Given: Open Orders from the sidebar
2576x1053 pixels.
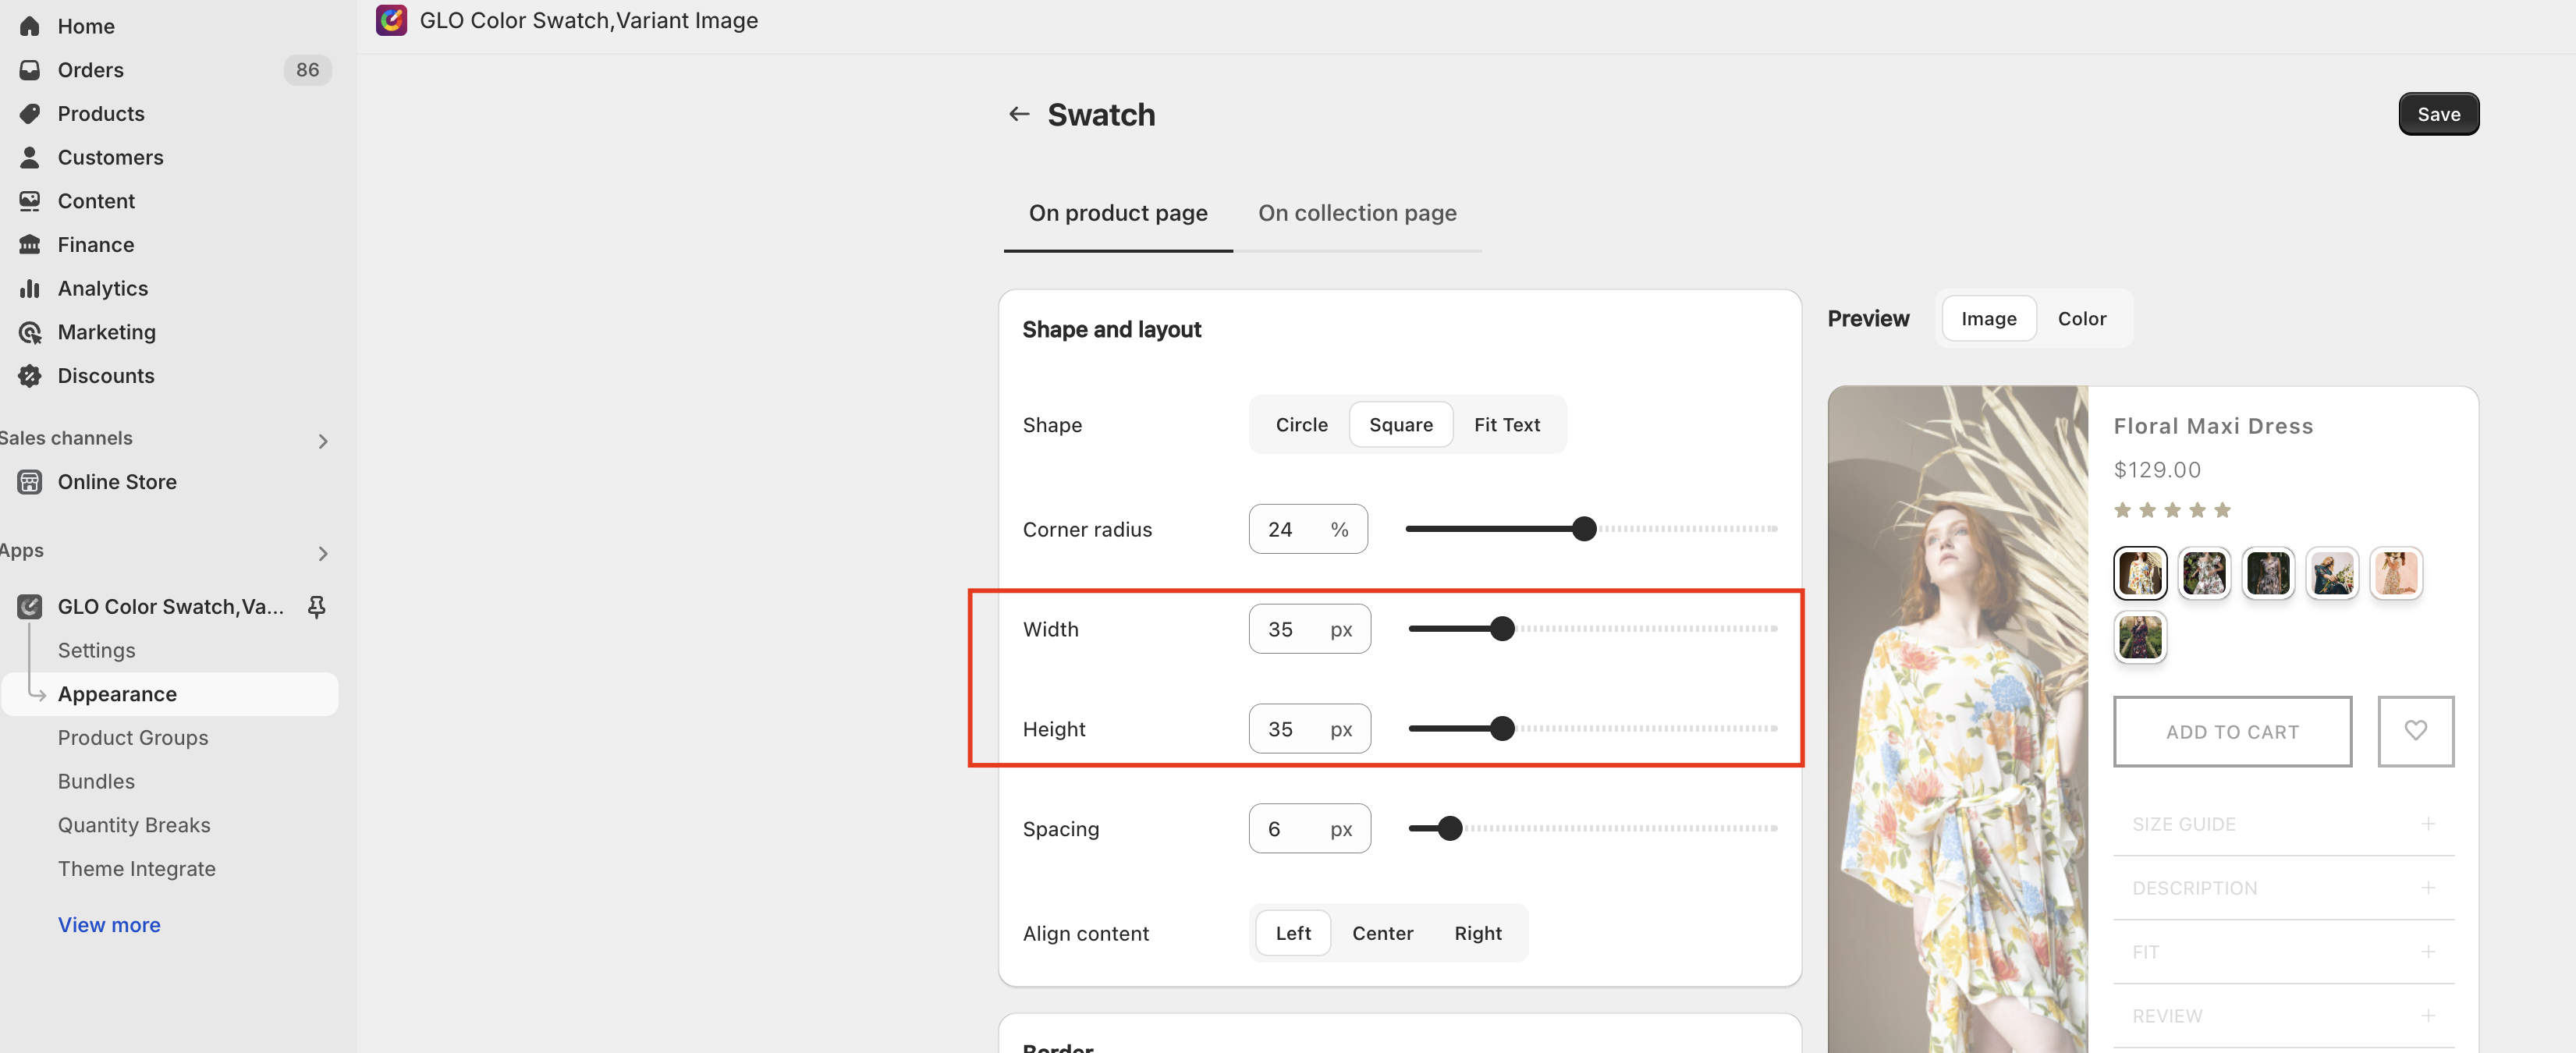Looking at the screenshot, I should coord(90,70).
